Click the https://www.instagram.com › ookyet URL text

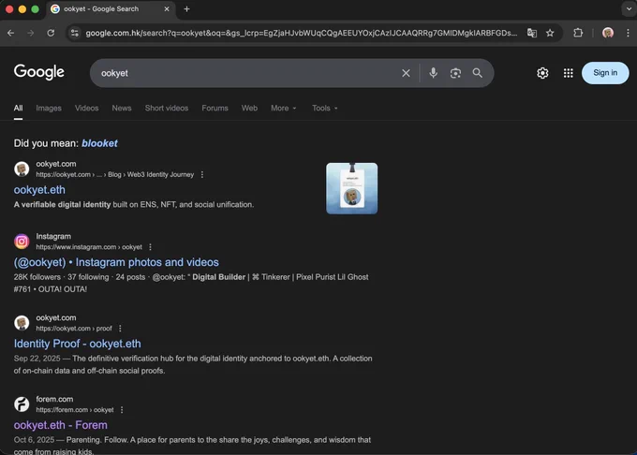[x=89, y=247]
